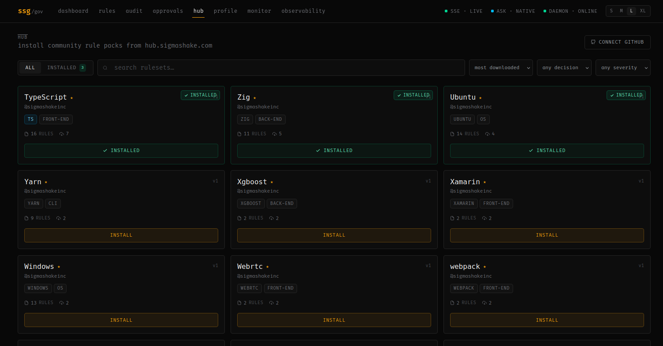Viewport: 663px width, 346px height.
Task: Click the OS tag on Windows card
Action: (60, 288)
